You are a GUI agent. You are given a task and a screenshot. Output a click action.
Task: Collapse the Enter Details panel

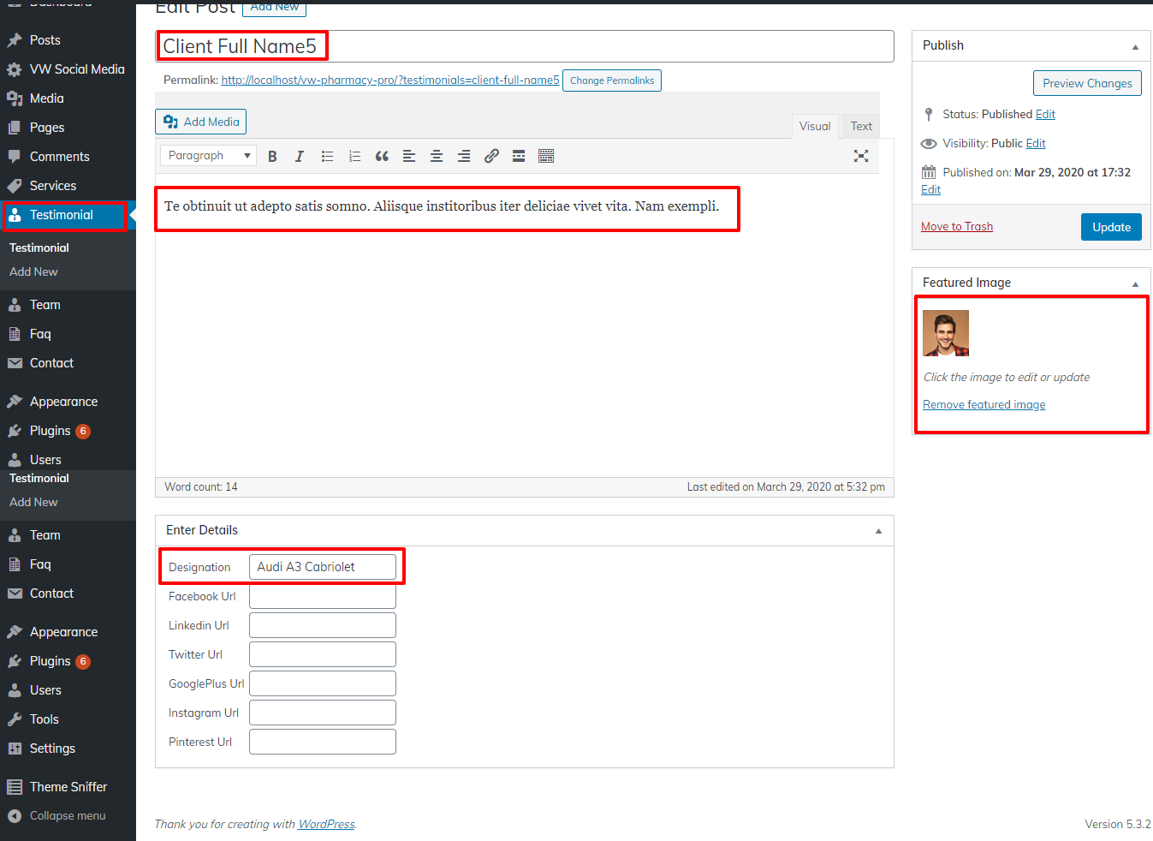(878, 531)
